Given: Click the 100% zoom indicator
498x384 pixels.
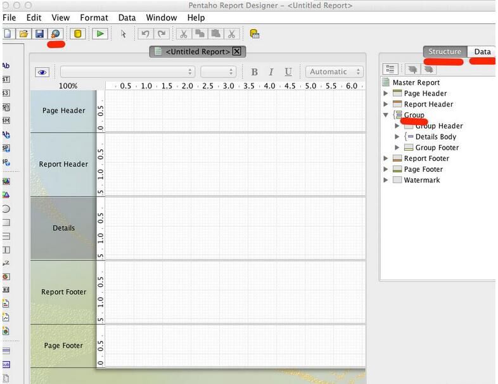Looking at the screenshot, I should (68, 86).
